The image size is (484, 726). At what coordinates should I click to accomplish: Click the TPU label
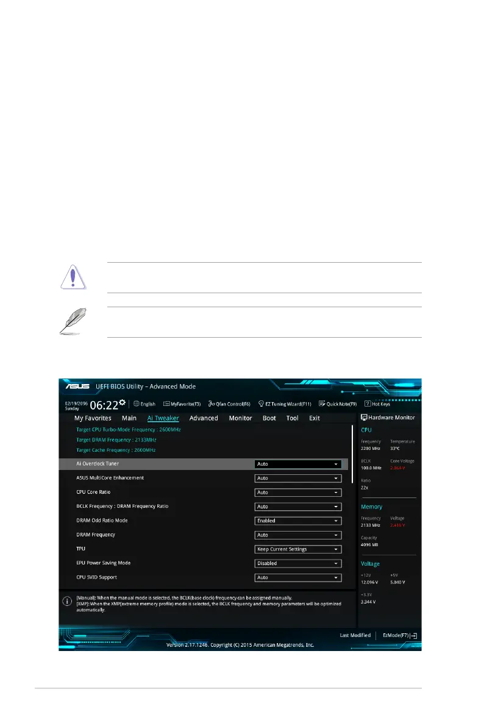point(80,549)
